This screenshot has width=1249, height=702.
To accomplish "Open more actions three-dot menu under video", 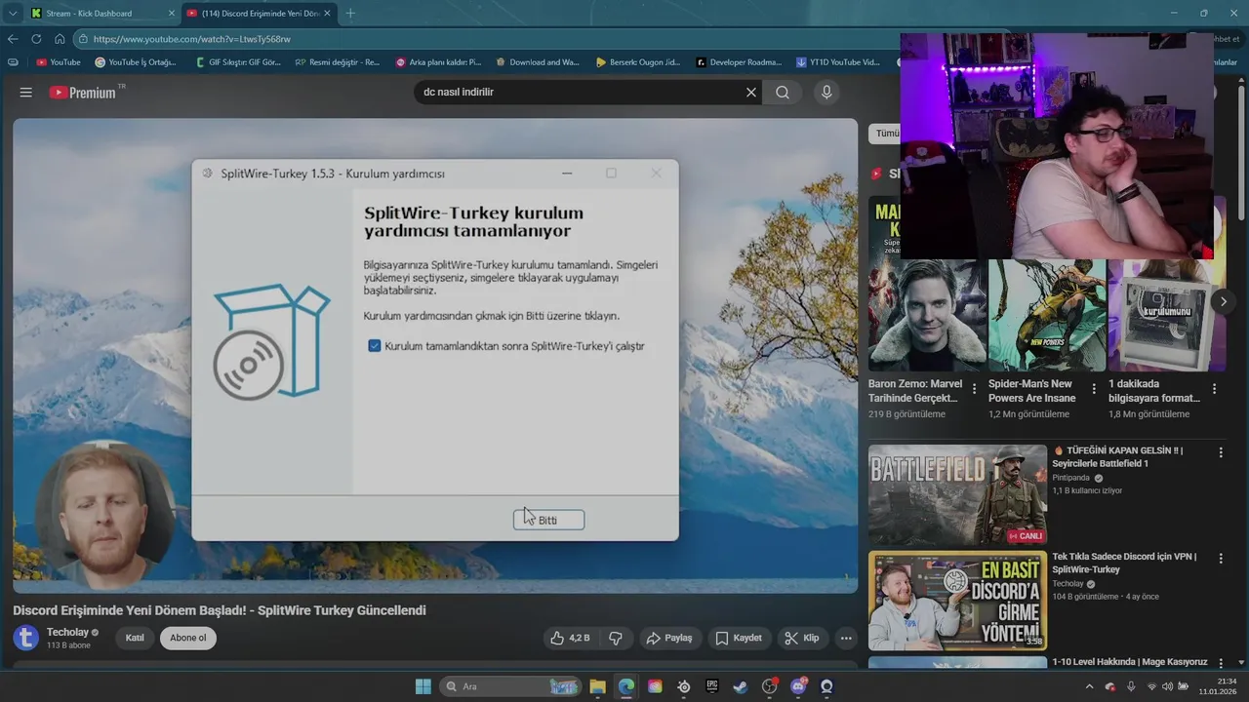I will (x=846, y=638).
